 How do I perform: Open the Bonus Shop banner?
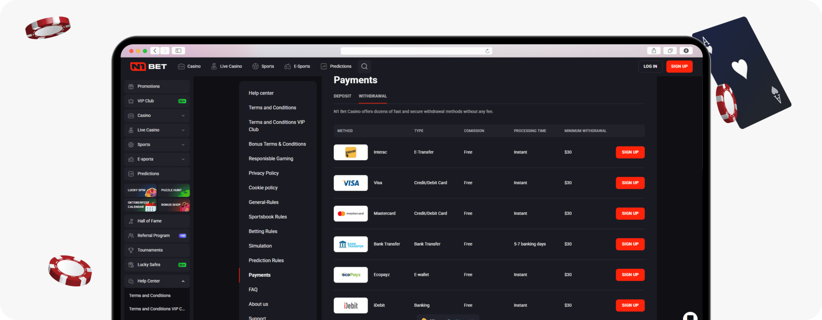(174, 205)
